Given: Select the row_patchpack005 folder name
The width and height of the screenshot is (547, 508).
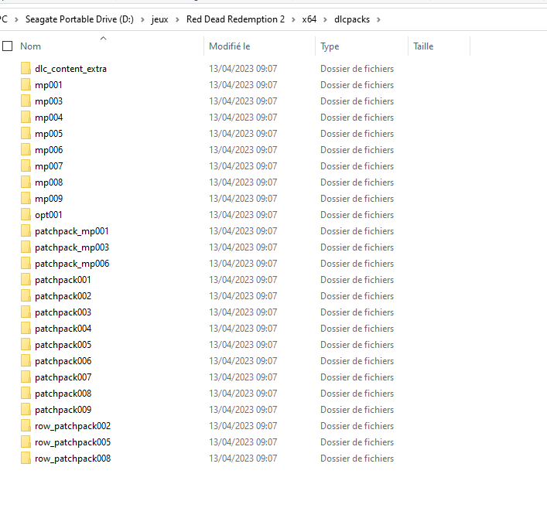Looking at the screenshot, I should tap(73, 442).
